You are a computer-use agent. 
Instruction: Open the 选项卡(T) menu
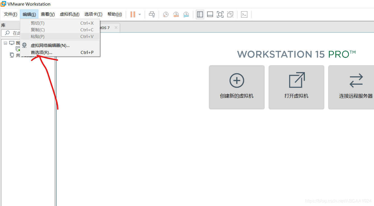click(x=93, y=14)
